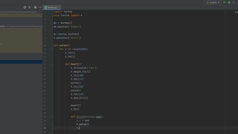Click on 't.fd(1)' line
Screen dimensions: 238x134
[x=70, y=57]
